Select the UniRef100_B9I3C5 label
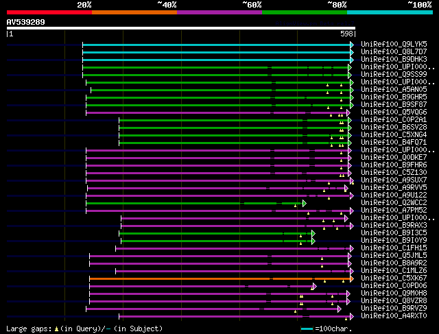This screenshot has width=439, height=334. [394, 233]
